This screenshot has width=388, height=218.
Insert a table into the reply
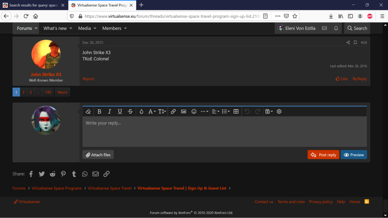(236, 112)
